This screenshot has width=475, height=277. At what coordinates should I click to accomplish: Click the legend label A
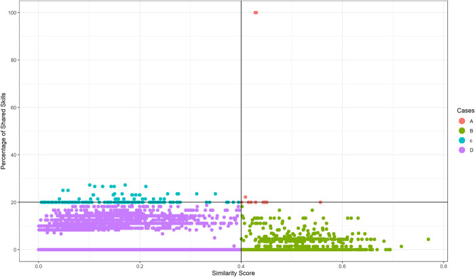tap(471, 122)
